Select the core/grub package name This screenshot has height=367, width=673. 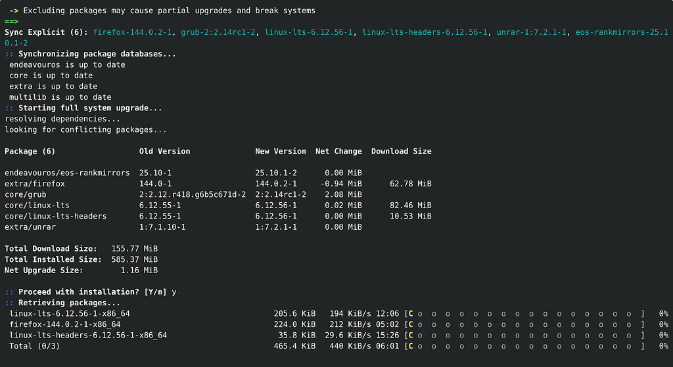click(26, 194)
